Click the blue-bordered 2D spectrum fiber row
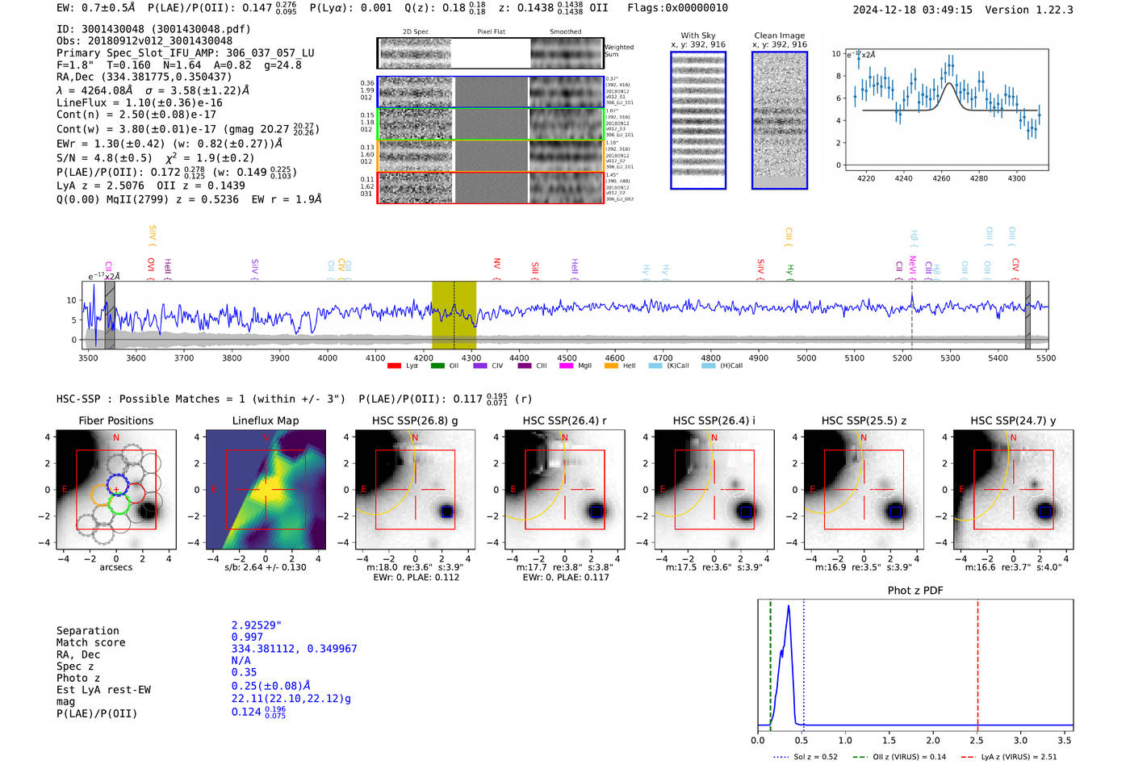The width and height of the screenshot is (1130, 769). [x=491, y=92]
